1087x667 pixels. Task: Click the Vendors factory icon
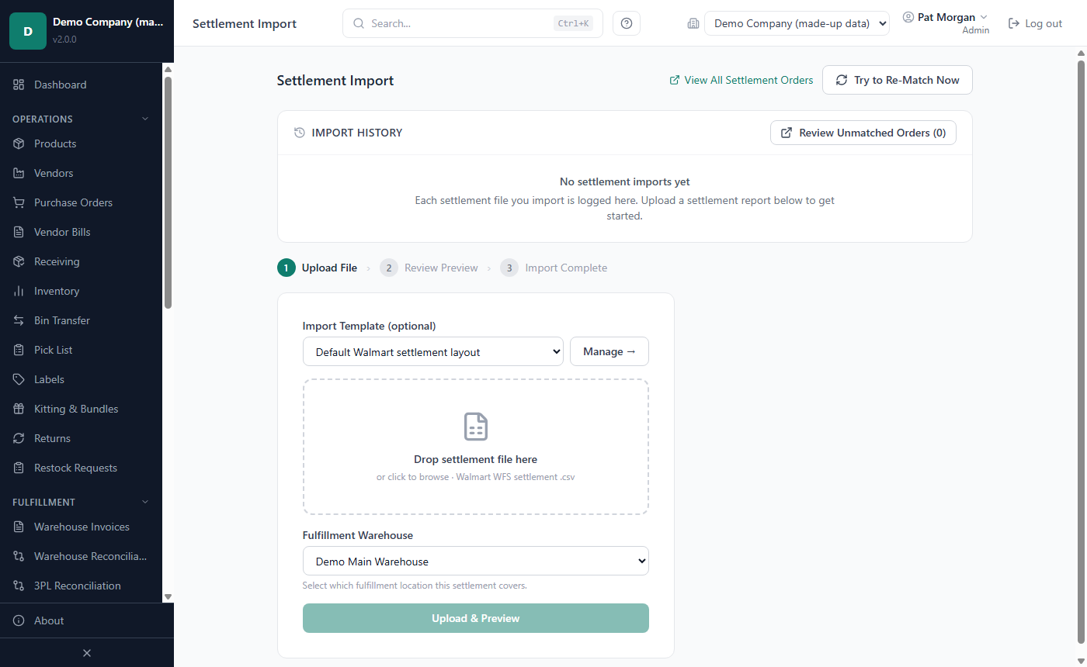tap(19, 173)
